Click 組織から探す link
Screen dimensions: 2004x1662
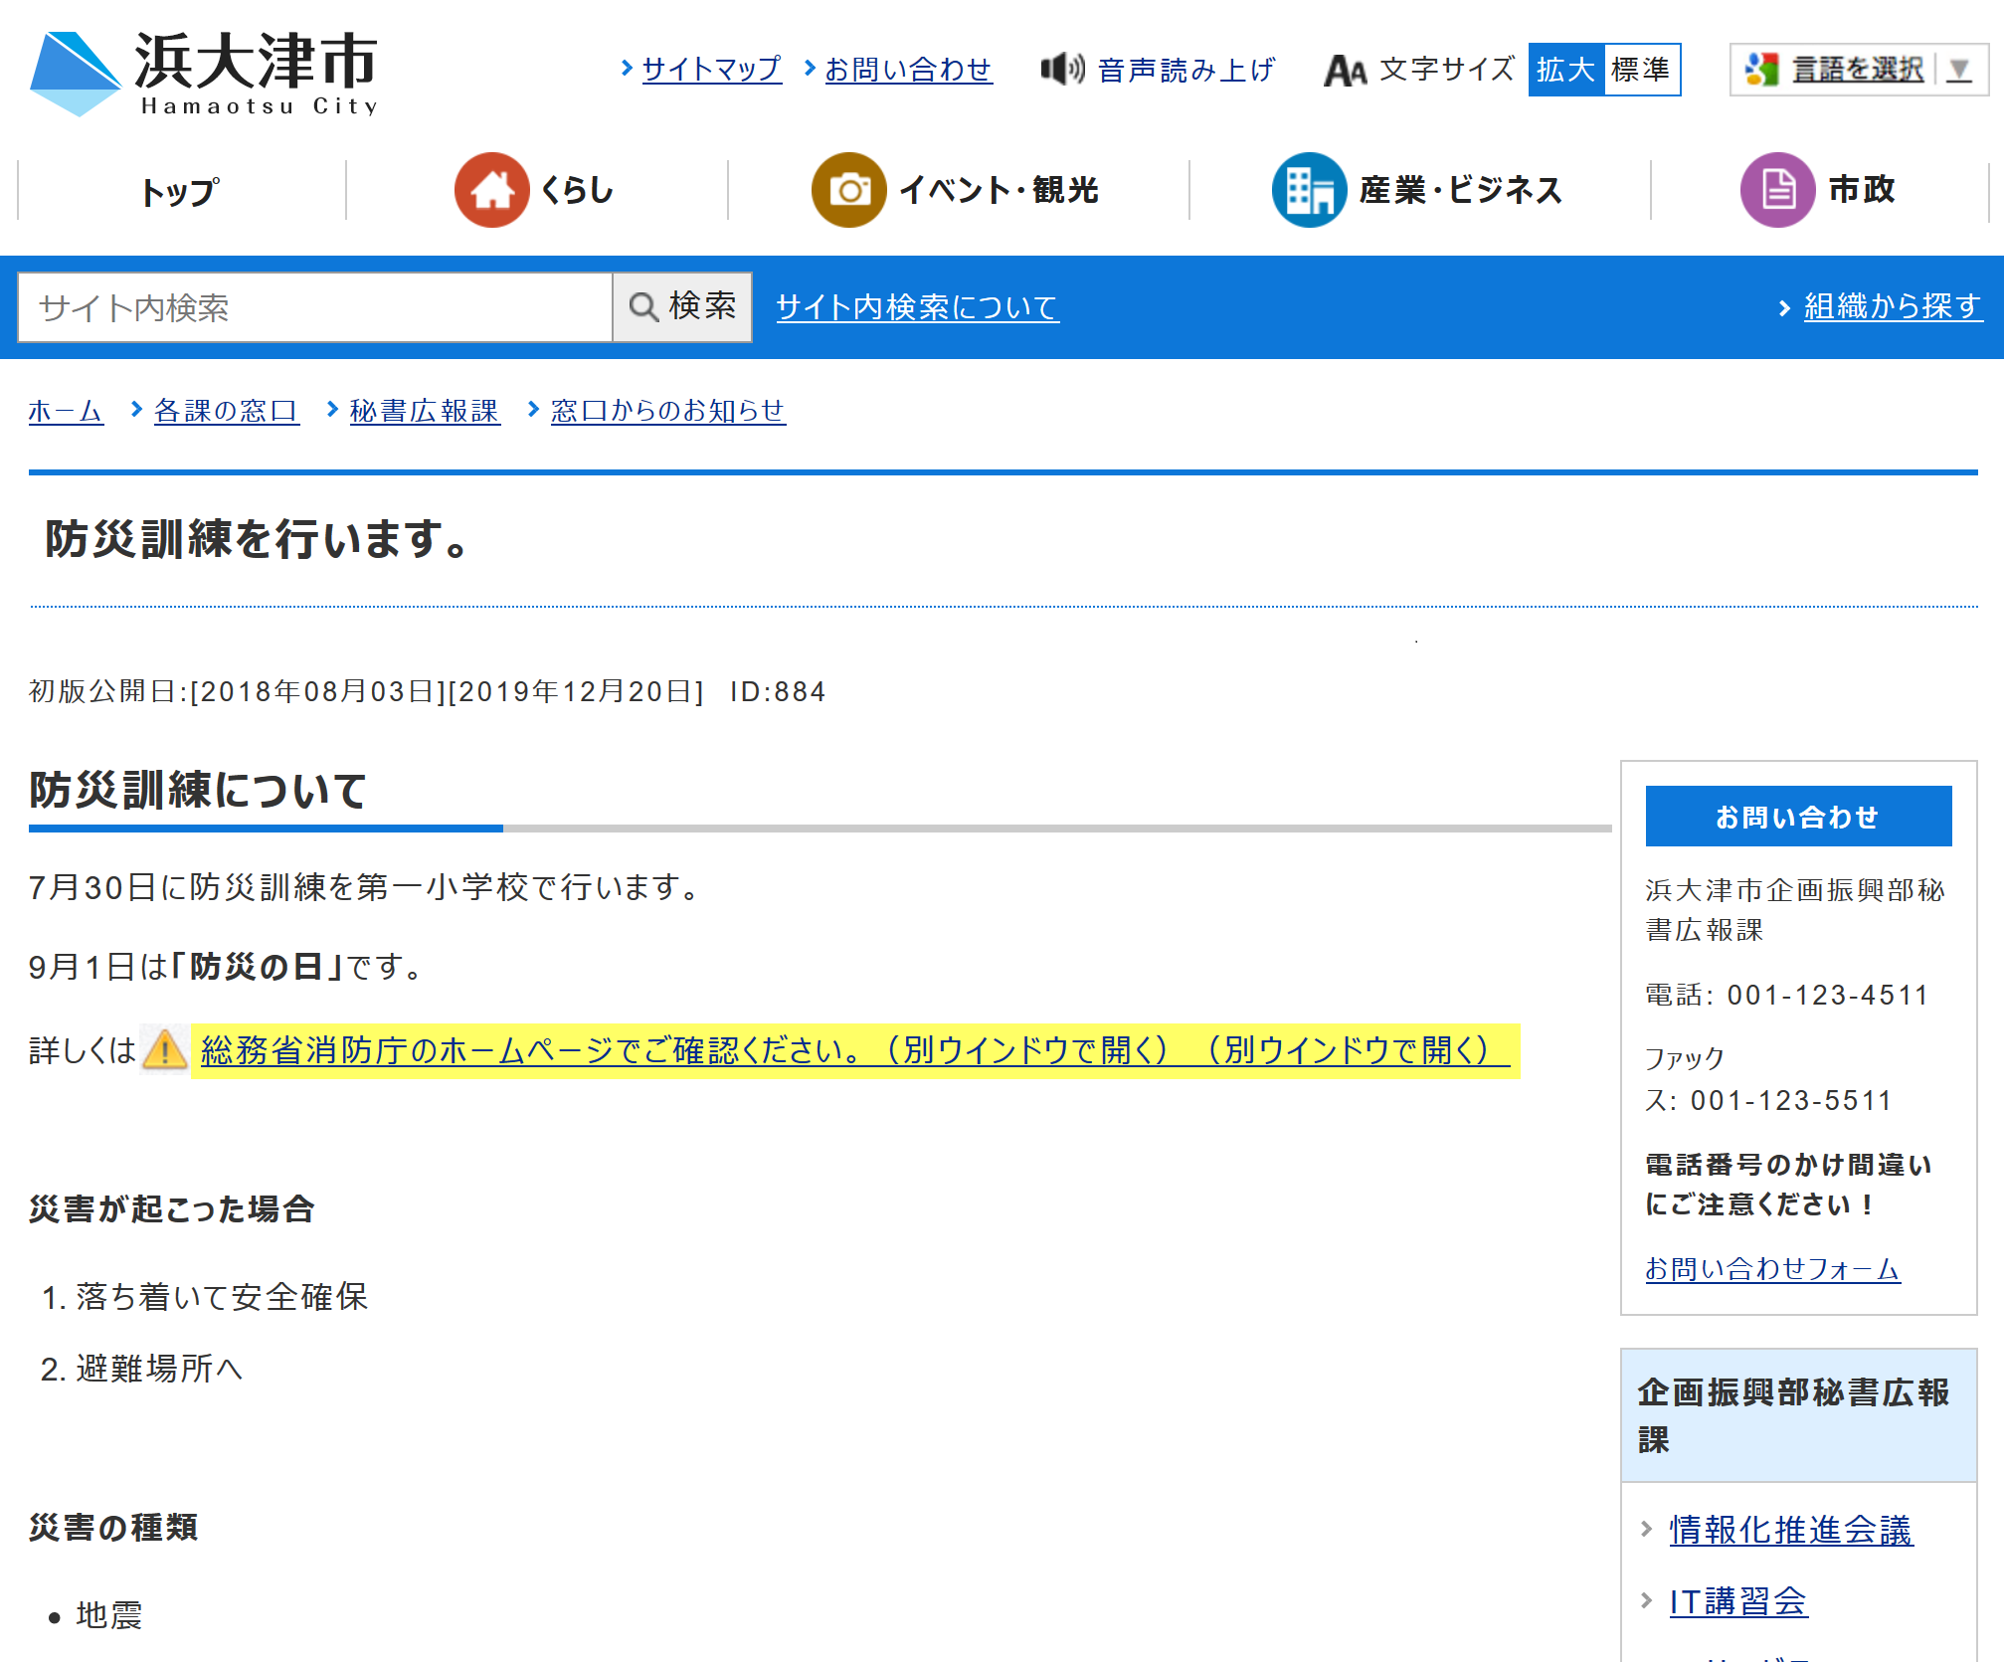[1894, 306]
